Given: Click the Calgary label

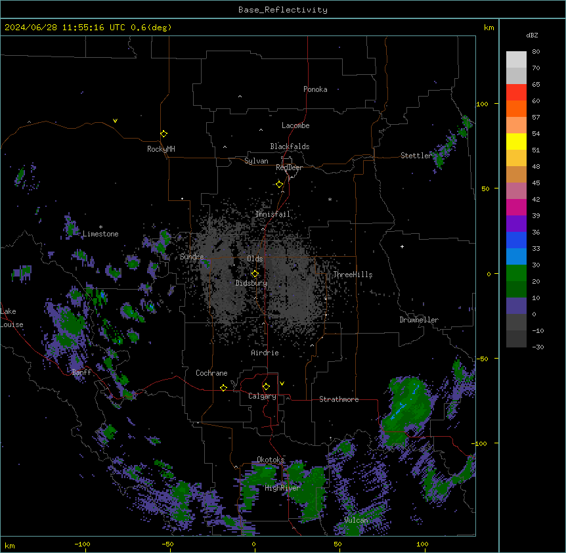Looking at the screenshot, I should [262, 396].
